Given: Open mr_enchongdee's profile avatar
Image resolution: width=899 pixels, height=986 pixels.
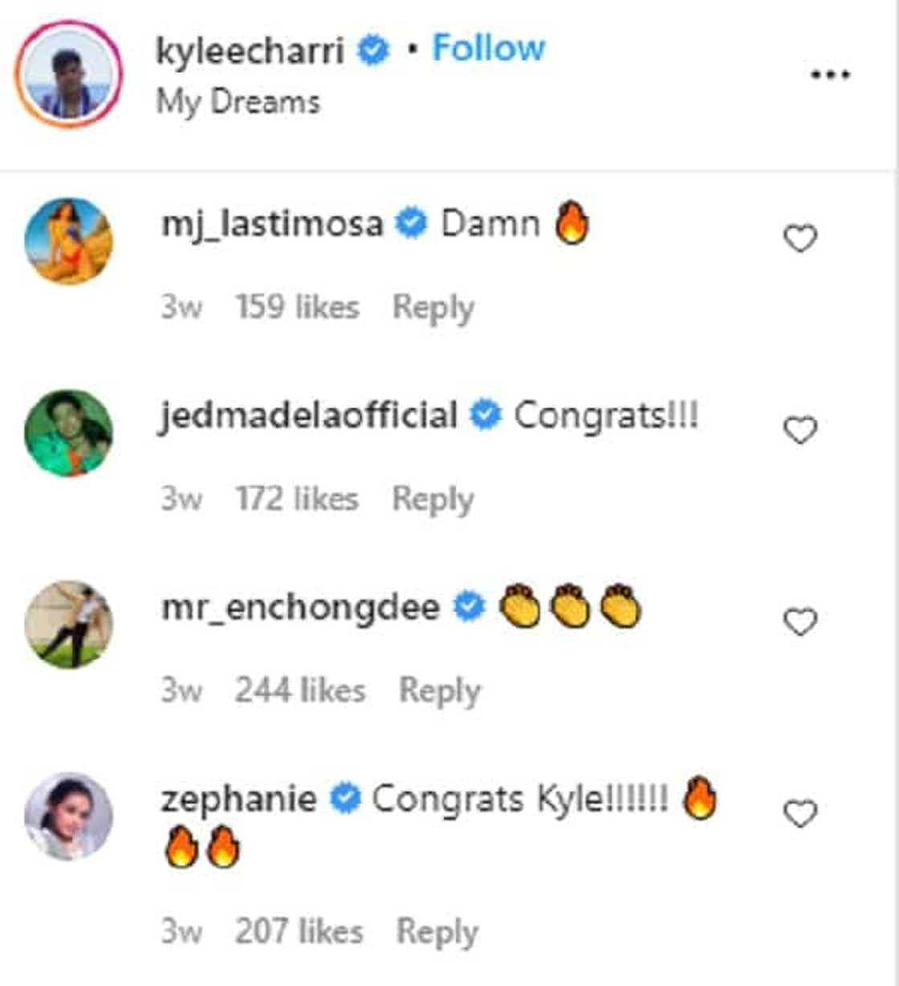Looking at the screenshot, I should tap(68, 624).
